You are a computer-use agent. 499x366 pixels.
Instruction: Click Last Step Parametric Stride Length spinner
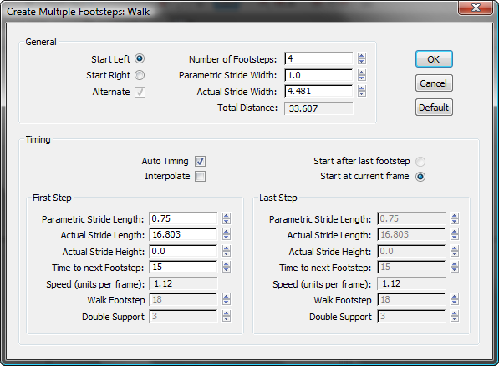tap(455, 218)
